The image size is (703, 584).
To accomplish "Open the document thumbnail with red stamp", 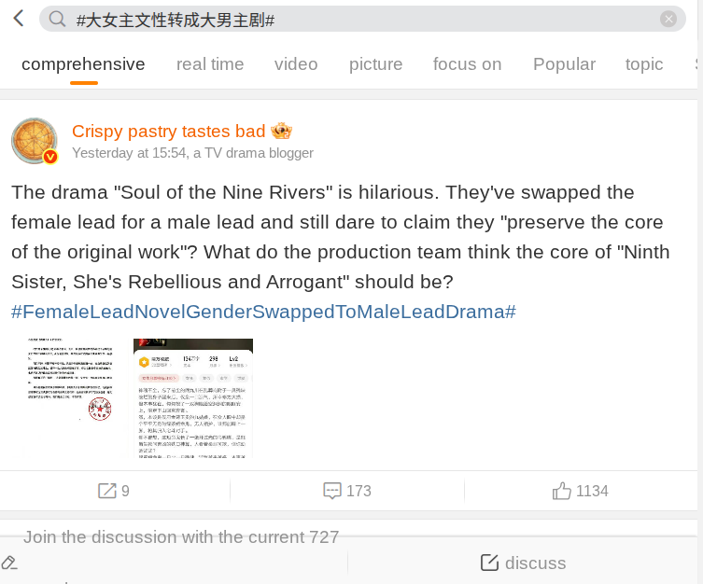I will click(69, 398).
